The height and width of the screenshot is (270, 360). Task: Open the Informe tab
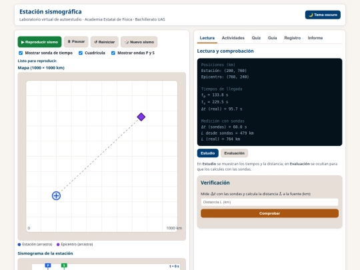tap(315, 38)
